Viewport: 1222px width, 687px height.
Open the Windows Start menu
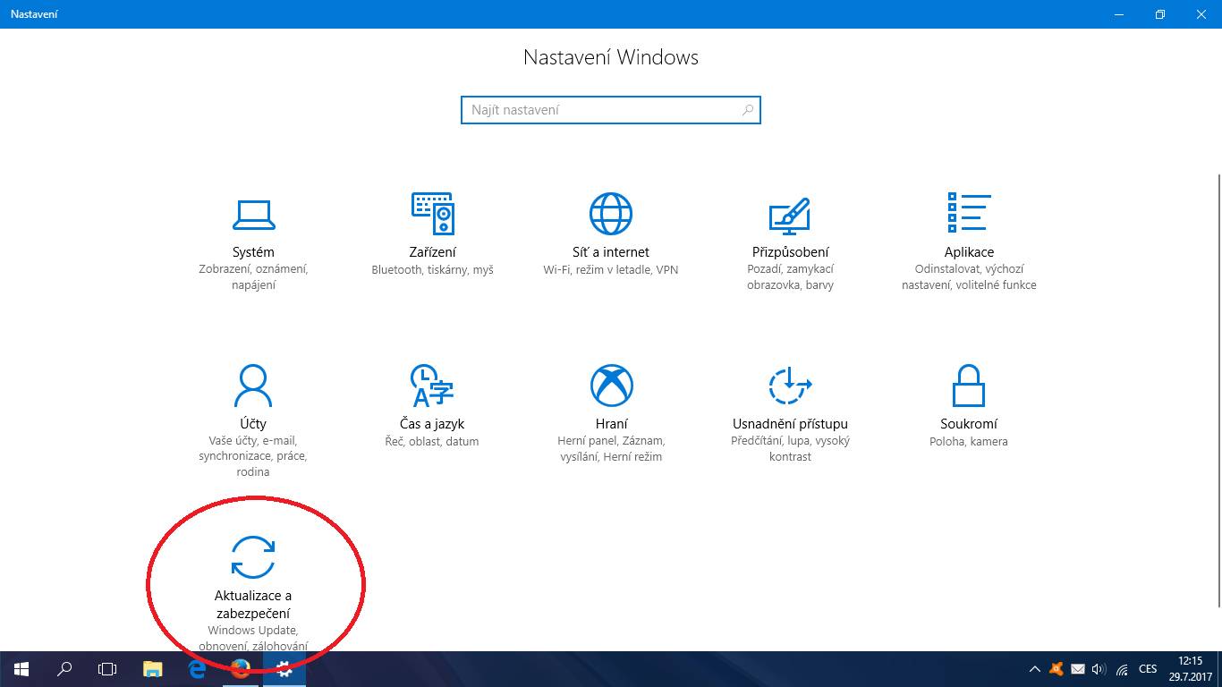[x=21, y=669]
